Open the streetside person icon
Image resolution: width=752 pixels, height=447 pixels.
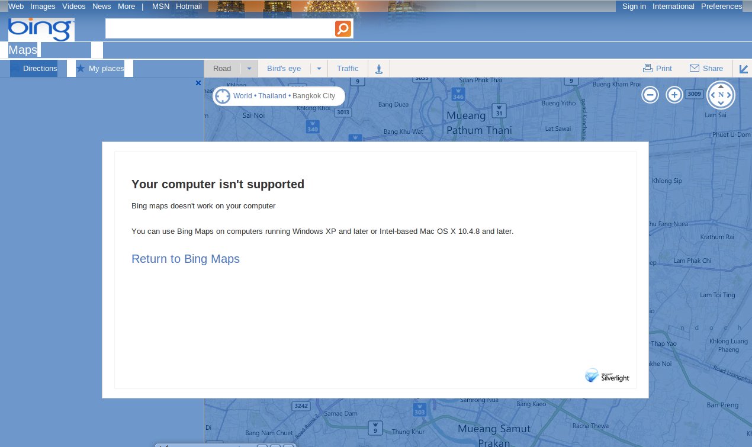[379, 69]
